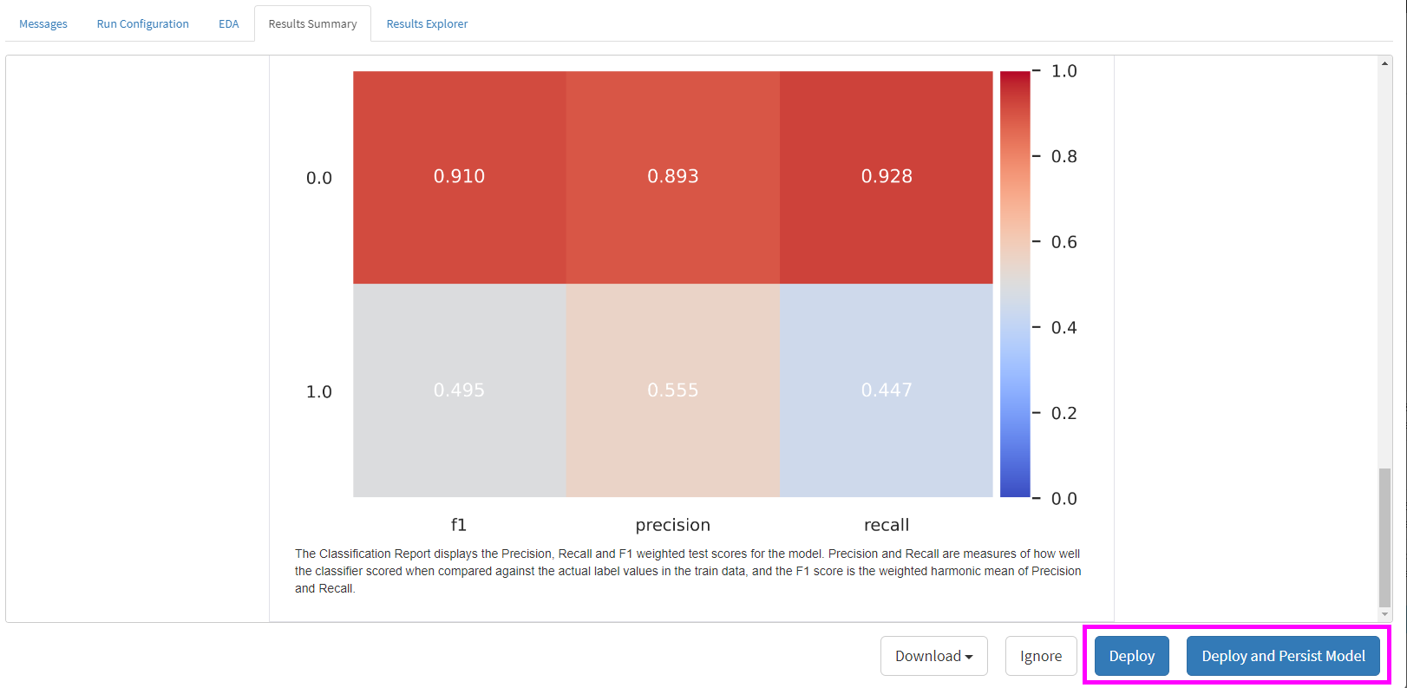Click Deploy and Persist Model

1283,656
